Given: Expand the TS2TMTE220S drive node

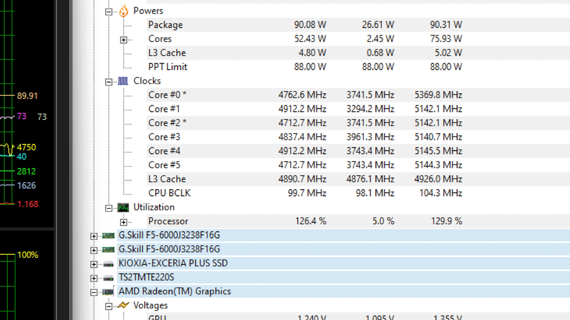Looking at the screenshot, I should pyautogui.click(x=94, y=278).
